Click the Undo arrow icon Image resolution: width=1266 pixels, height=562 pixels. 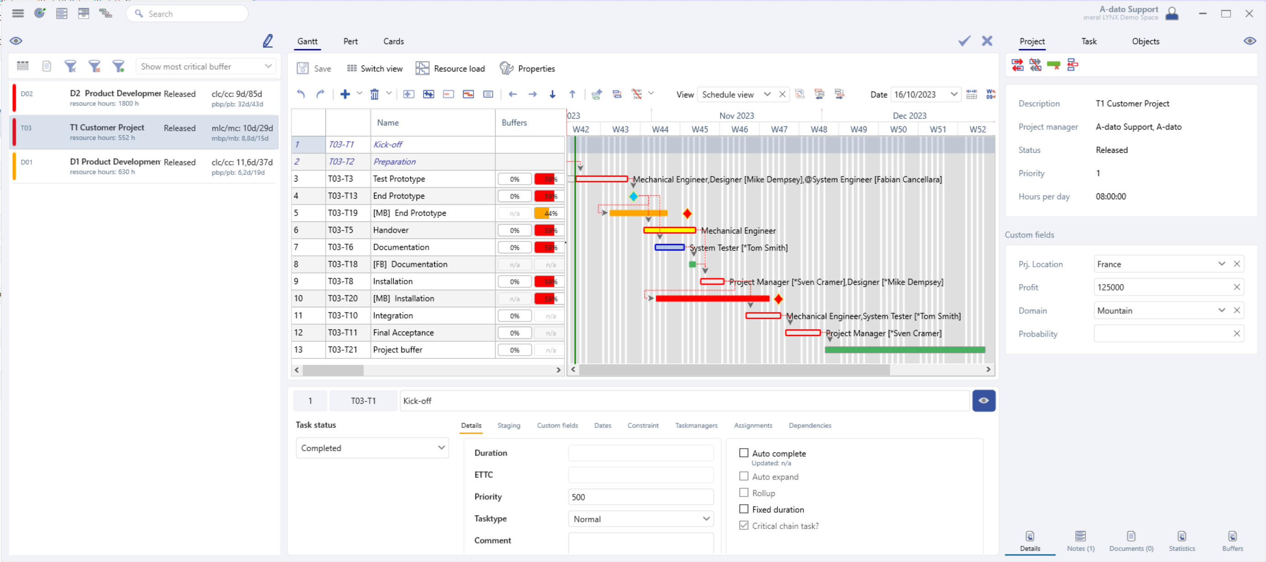(x=300, y=94)
